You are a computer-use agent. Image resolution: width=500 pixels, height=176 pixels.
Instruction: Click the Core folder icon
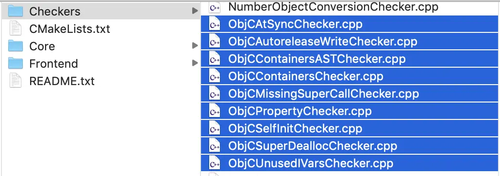(16, 46)
